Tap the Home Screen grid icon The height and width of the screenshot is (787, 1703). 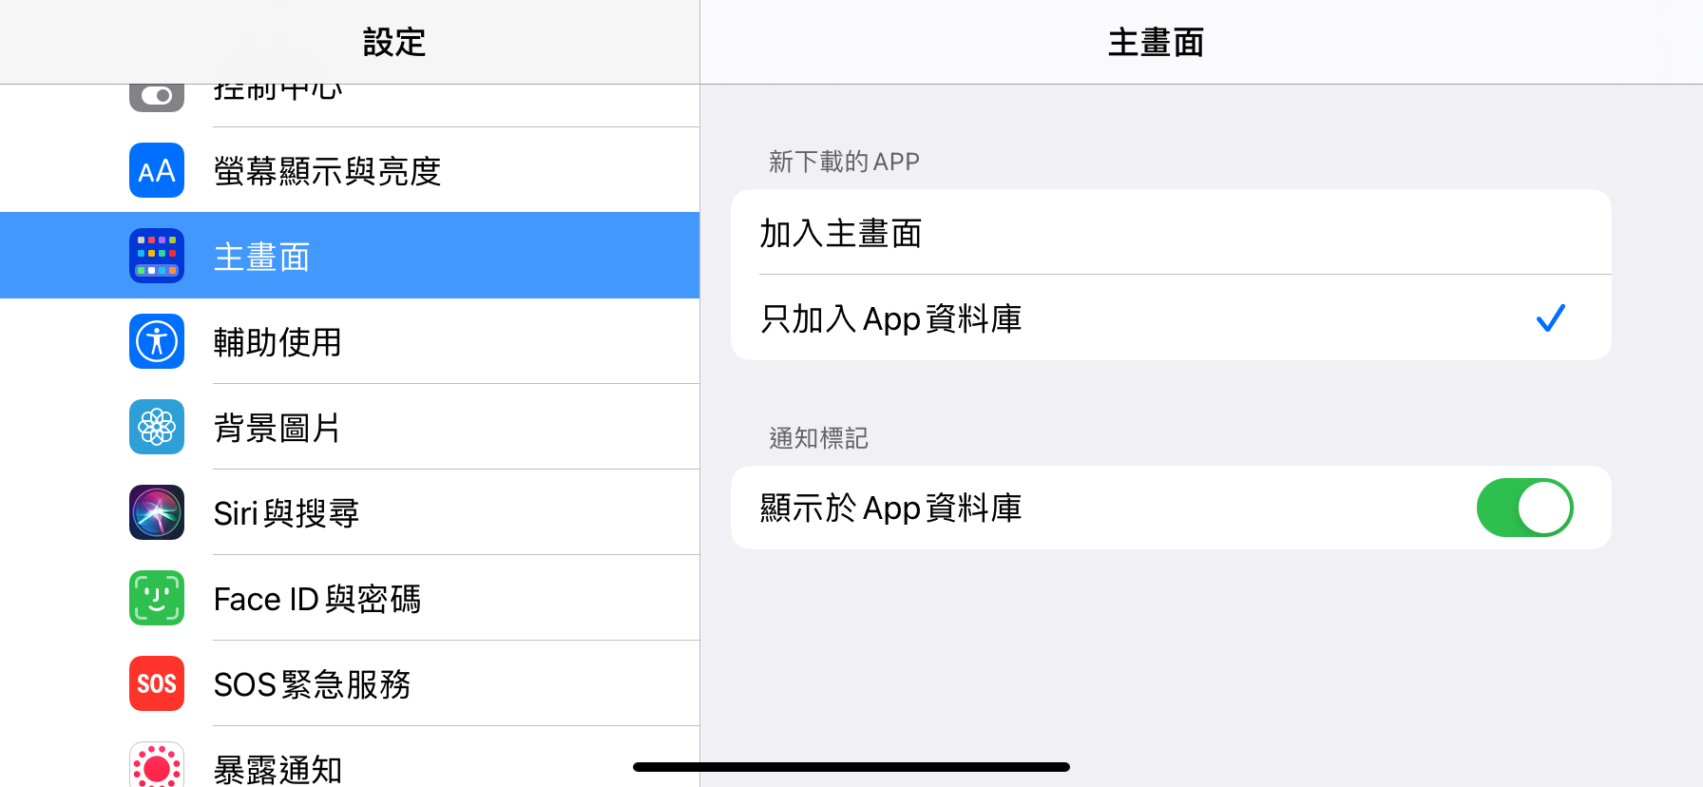point(157,256)
